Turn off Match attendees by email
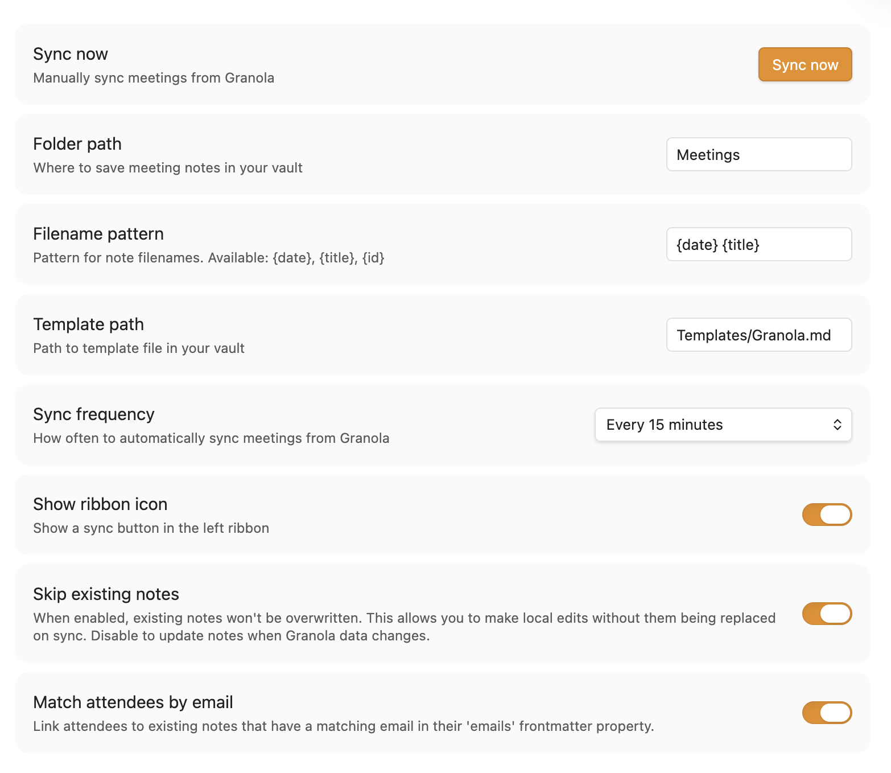Image resolution: width=891 pixels, height=773 pixels. coord(827,712)
